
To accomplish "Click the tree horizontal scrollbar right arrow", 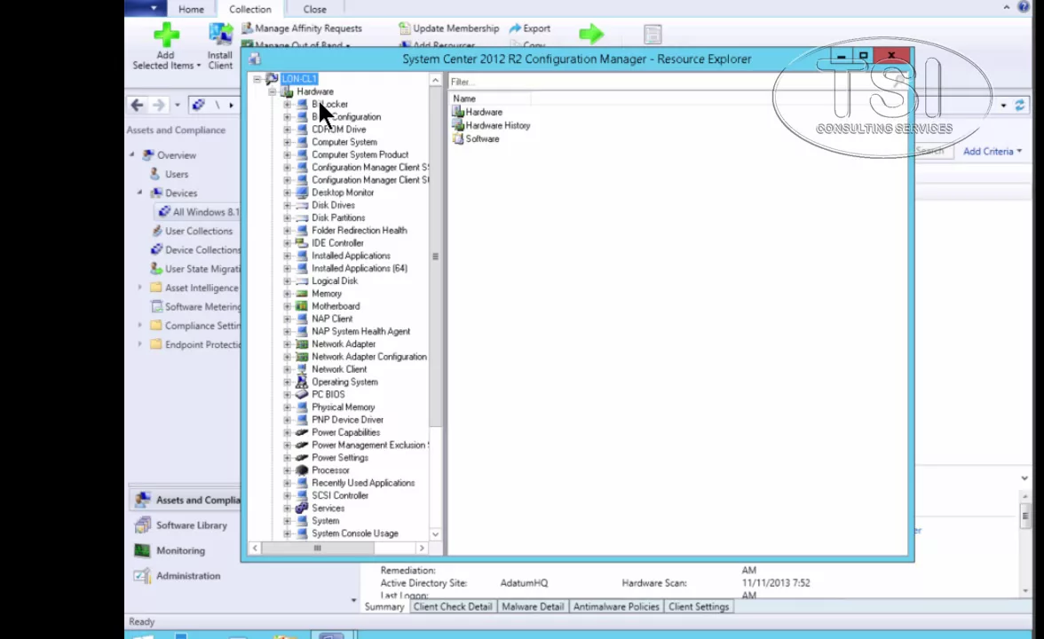I will (422, 548).
